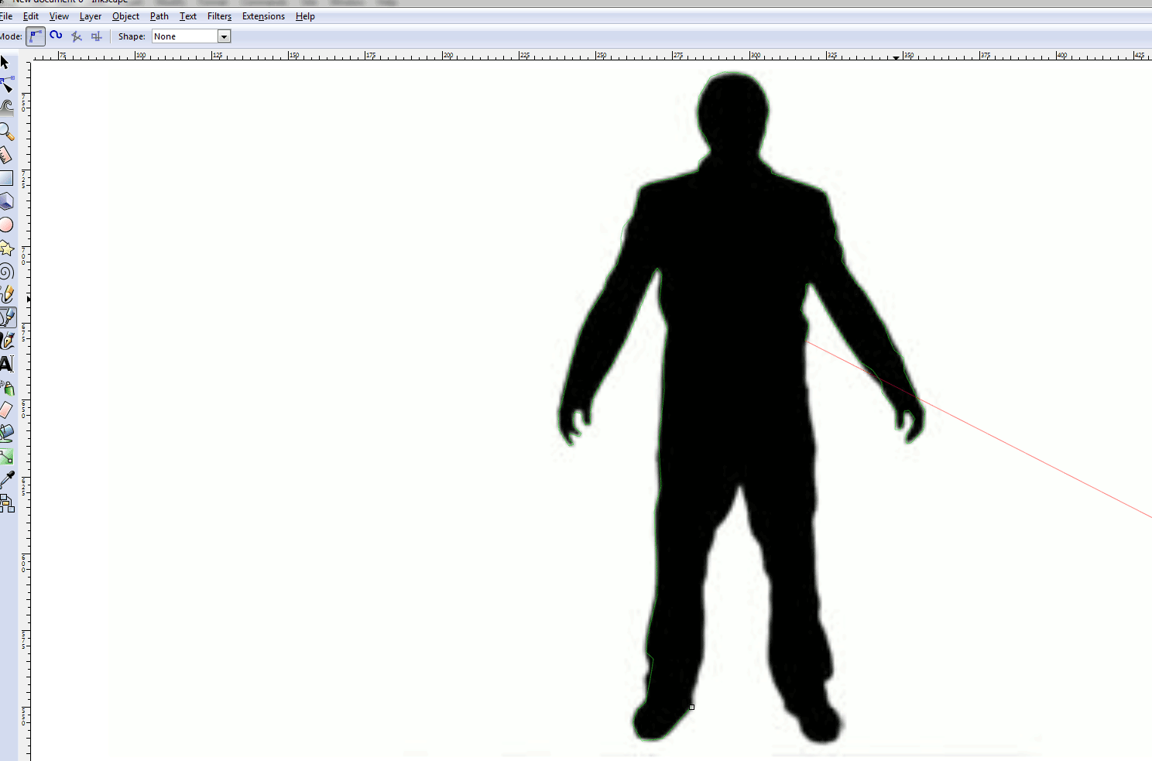The height and width of the screenshot is (761, 1152).
Task: Select the Tweak tool wave icon
Action: coord(6,108)
